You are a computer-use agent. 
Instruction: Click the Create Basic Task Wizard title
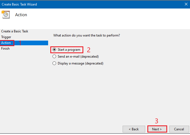[x=19, y=4]
